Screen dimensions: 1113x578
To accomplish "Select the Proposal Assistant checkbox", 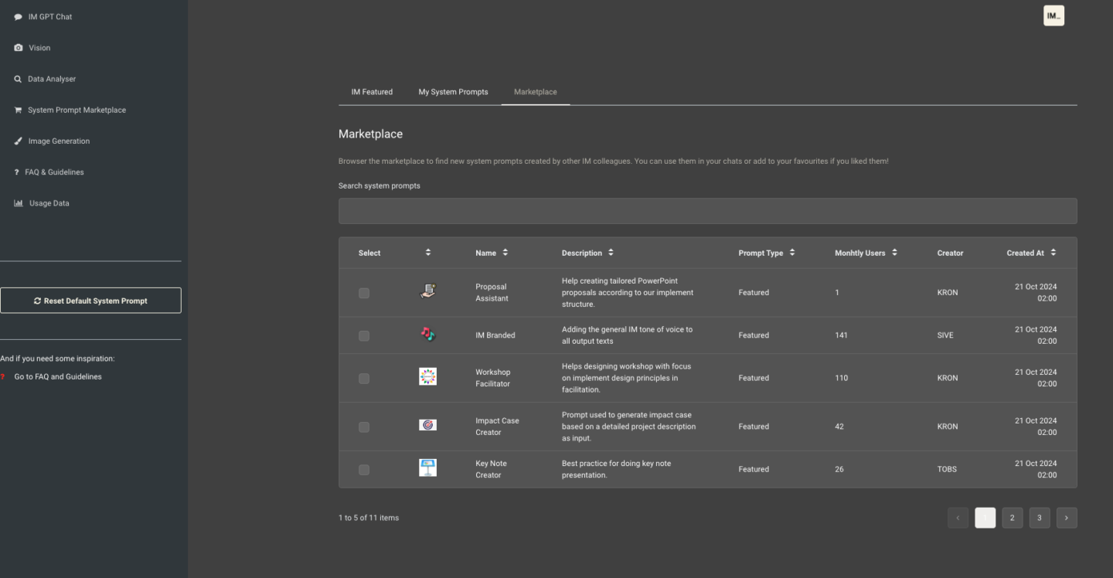I will pyautogui.click(x=364, y=293).
